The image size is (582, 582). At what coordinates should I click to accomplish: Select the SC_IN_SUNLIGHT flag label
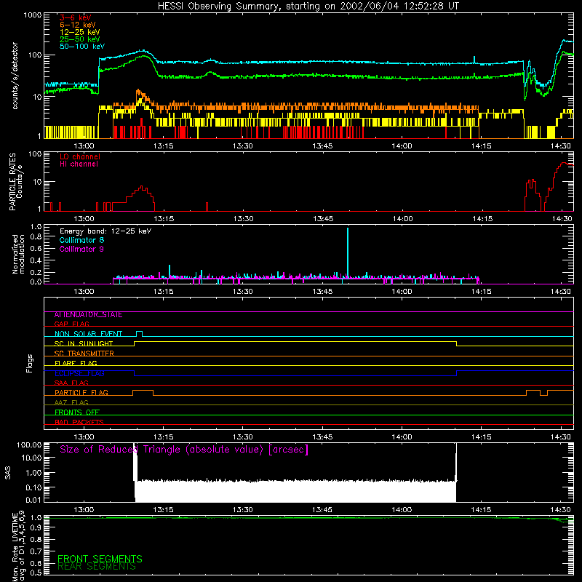click(84, 343)
